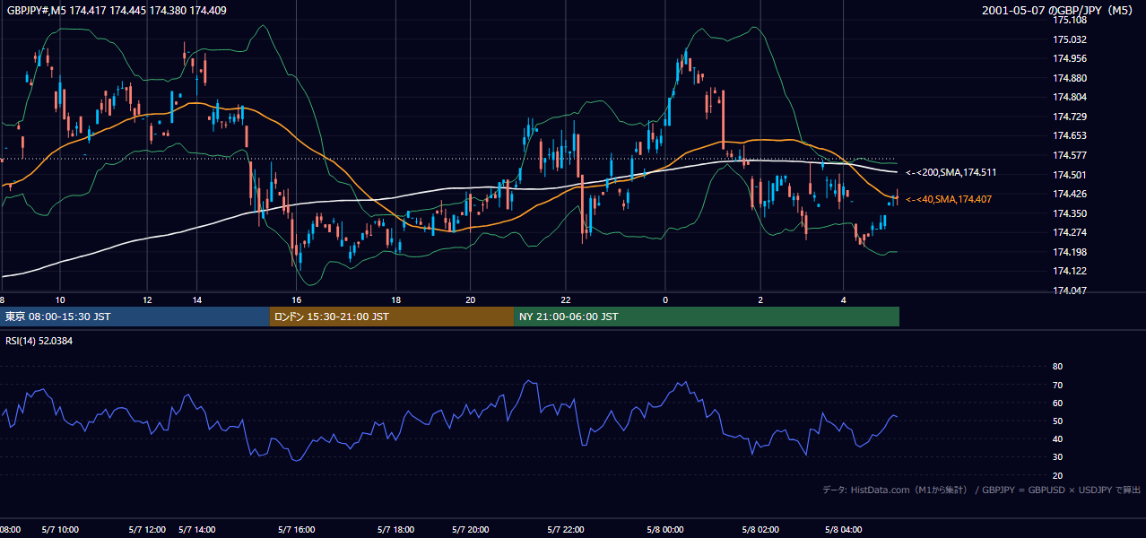
Task: Click bottom timeline label 5/7 22:00
Action: tap(566, 530)
